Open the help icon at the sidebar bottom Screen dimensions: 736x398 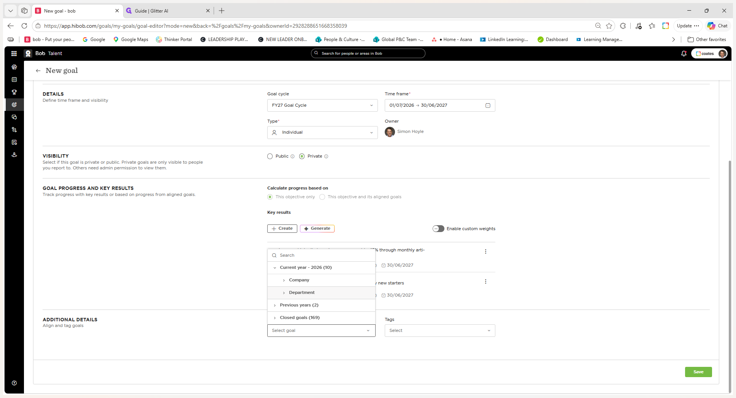(x=14, y=383)
